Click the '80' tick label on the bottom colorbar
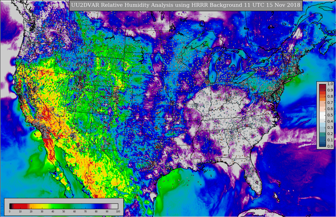Viewport: 336px width, 217px height. [x=96, y=212]
